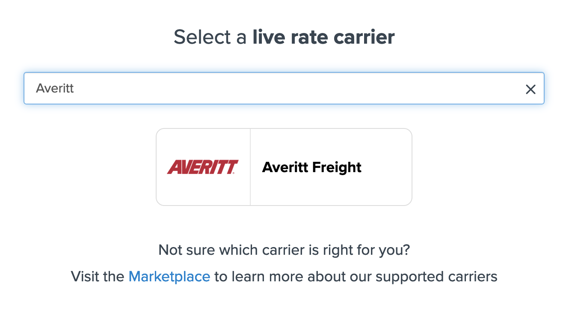The image size is (569, 322).
Task: Click the words "supported carriers" in the footer text
Action: click(436, 277)
